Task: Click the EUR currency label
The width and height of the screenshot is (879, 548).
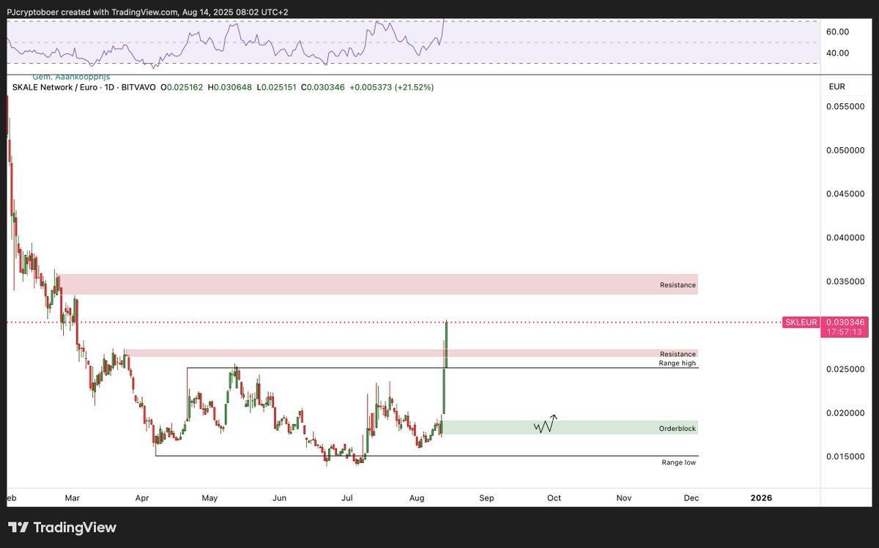Action: pos(837,87)
